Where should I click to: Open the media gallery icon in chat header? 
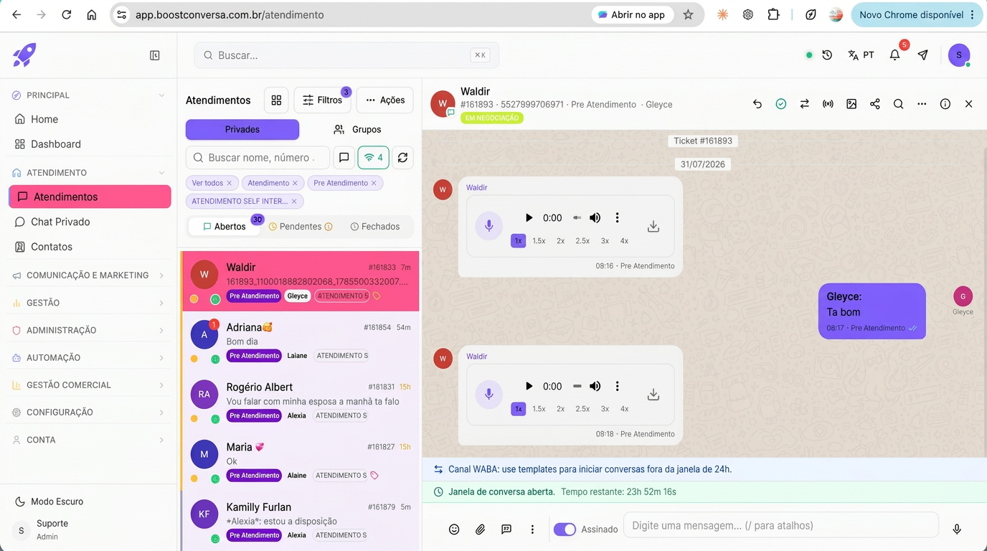click(x=851, y=104)
